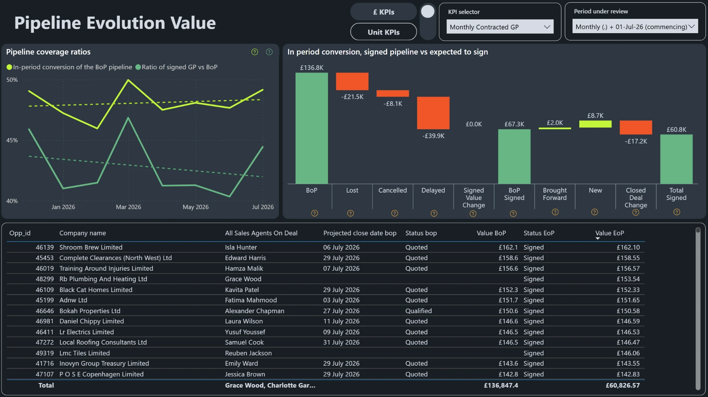
Task: Click the £162.10 Value EoP cell
Action: coord(628,247)
